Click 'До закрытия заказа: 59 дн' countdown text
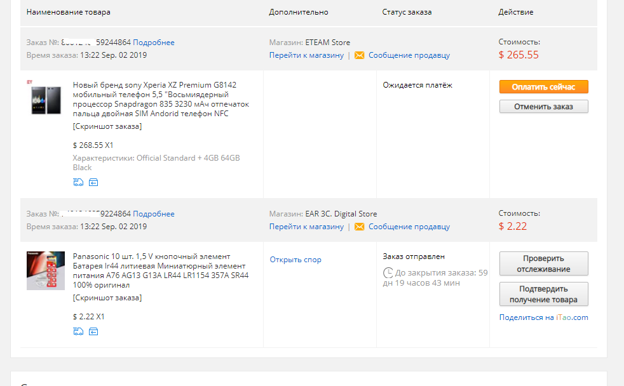The height and width of the screenshot is (386, 624). pos(435,278)
